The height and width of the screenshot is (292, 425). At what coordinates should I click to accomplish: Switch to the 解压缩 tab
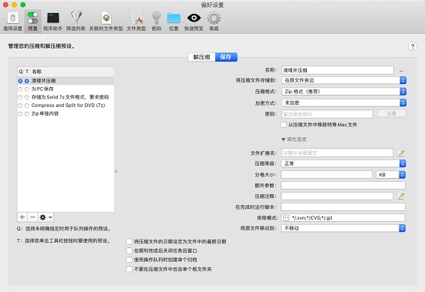click(x=201, y=57)
